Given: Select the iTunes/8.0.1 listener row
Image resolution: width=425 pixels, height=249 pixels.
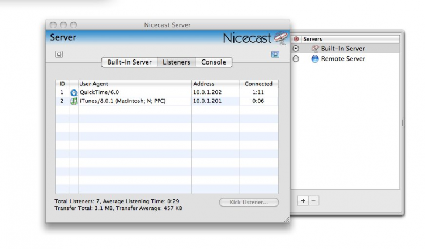Looking at the screenshot, I should [x=167, y=101].
